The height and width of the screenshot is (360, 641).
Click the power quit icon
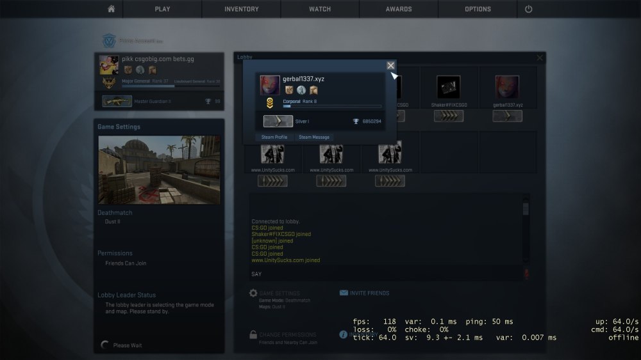pos(529,9)
